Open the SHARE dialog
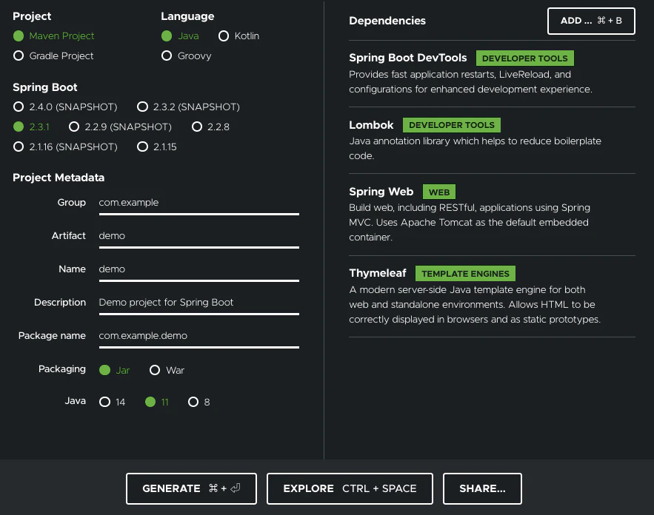Image resolution: width=654 pixels, height=515 pixels. click(482, 488)
